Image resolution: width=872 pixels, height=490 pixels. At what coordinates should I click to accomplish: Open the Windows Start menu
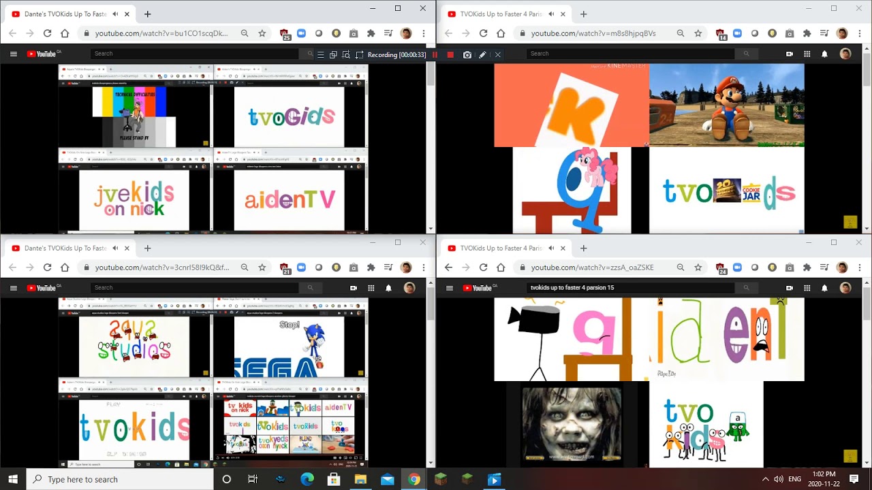click(x=13, y=479)
